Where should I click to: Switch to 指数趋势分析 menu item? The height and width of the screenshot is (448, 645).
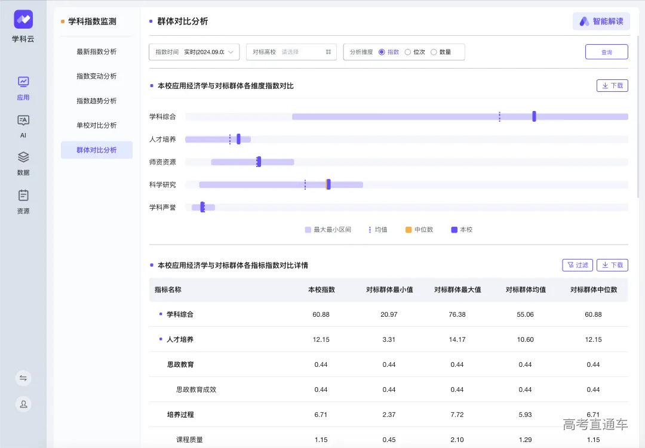(97, 101)
